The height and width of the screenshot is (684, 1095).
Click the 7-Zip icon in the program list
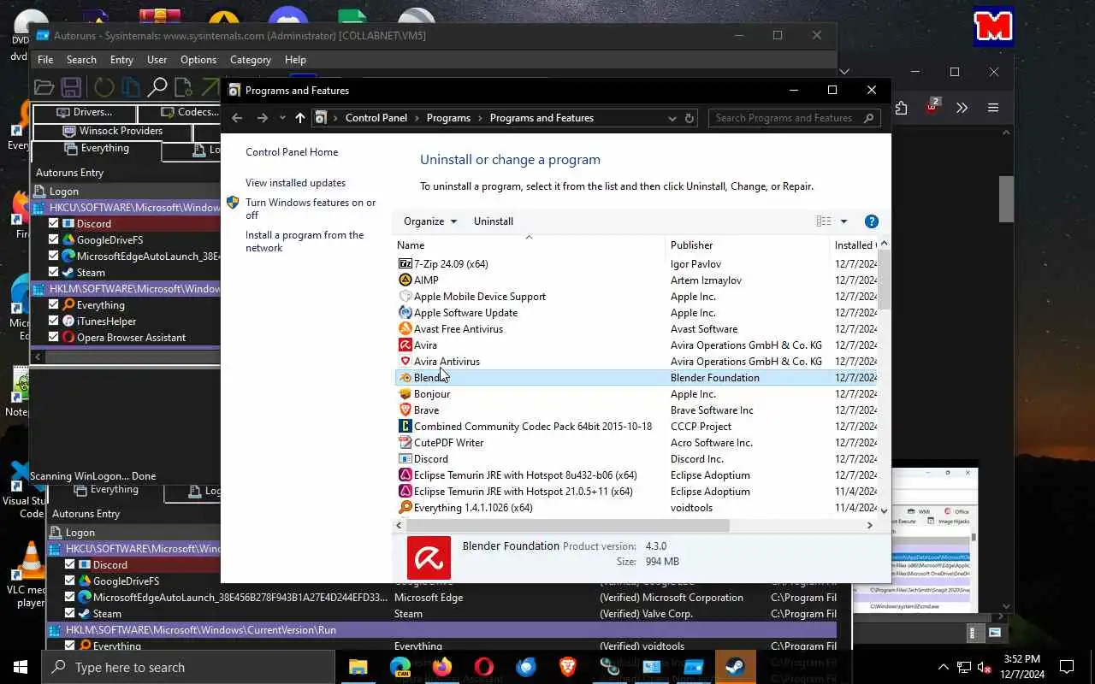[x=405, y=264]
